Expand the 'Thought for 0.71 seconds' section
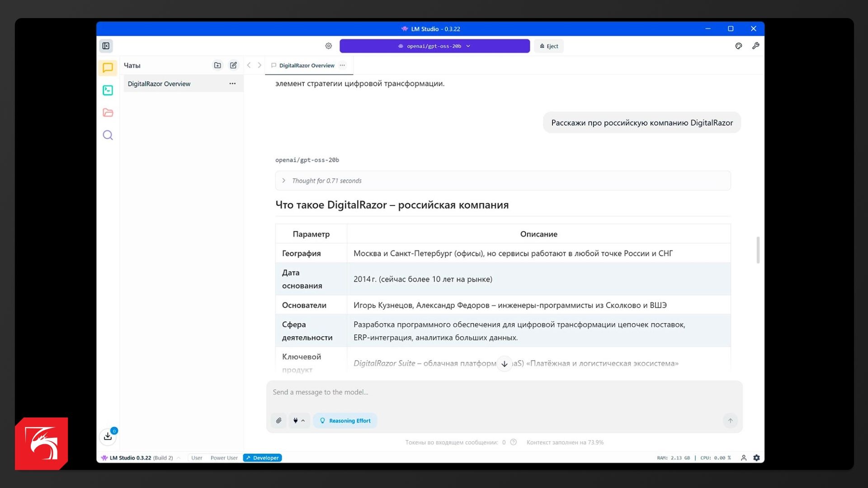The height and width of the screenshot is (488, 868). (x=283, y=181)
